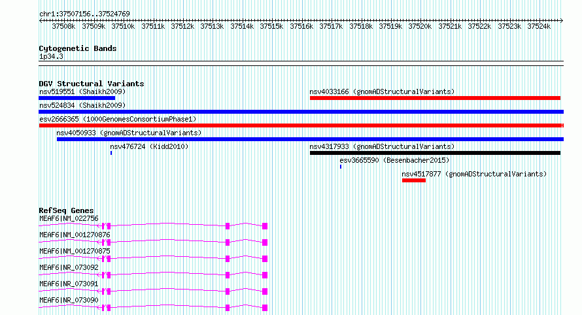Image resolution: width=582 pixels, height=315 pixels.
Task: Click the 37508k ruler position
Action: pyautogui.click(x=63, y=26)
